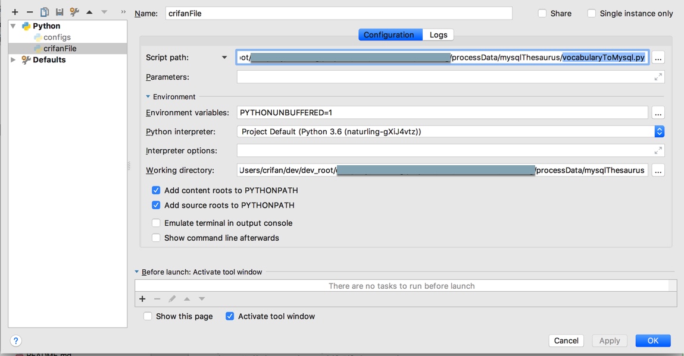Screen dimensions: 684x356
Task: Remove before-launch task minus icon
Action: [157, 299]
